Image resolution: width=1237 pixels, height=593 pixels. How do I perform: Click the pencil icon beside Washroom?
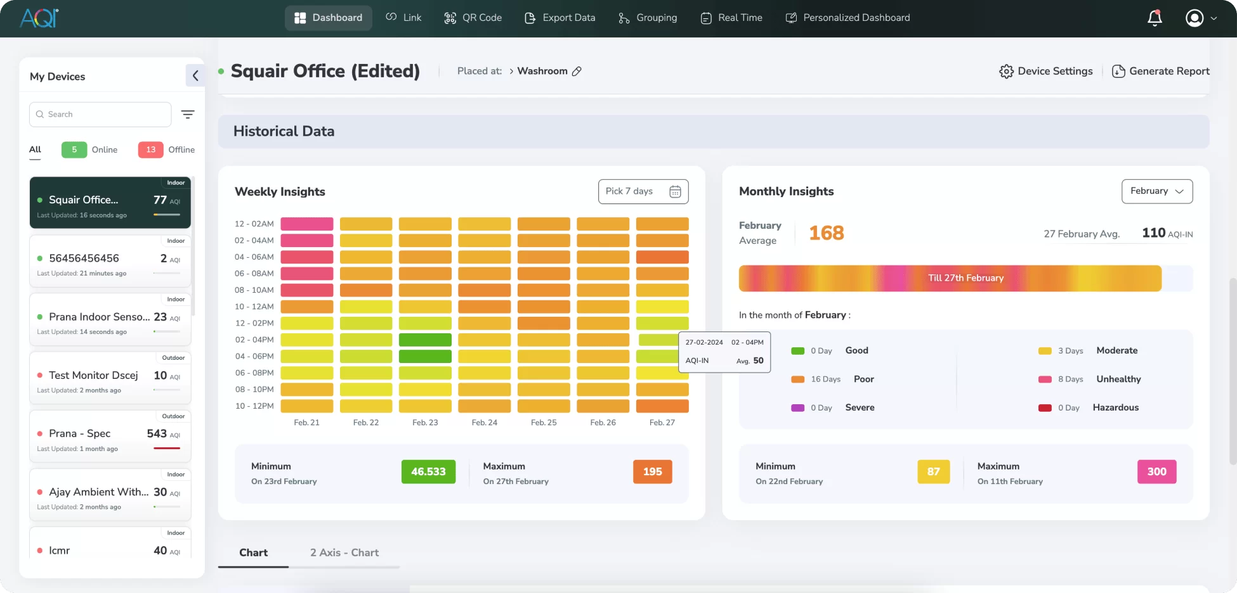point(577,72)
